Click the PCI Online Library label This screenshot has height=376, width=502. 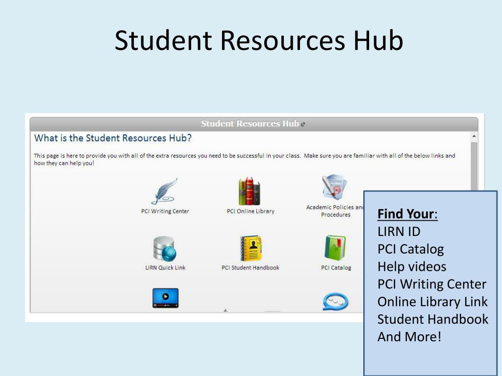pyautogui.click(x=251, y=211)
